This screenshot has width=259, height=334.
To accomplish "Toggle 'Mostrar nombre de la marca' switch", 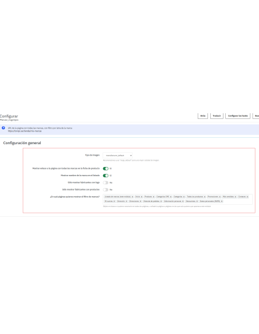I will click(x=105, y=176).
